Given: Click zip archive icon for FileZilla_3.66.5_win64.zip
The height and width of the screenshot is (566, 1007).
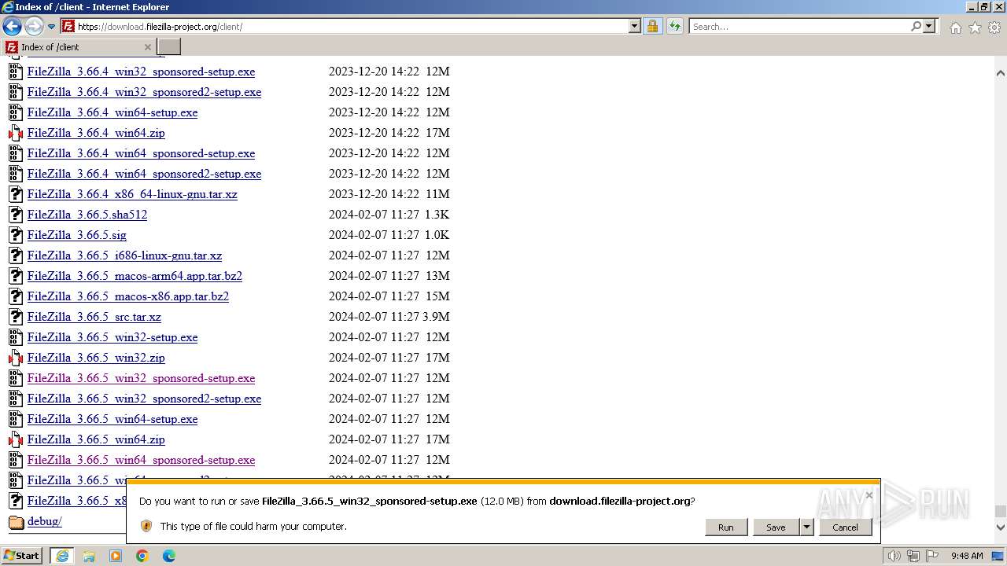Looking at the screenshot, I should 16,439.
